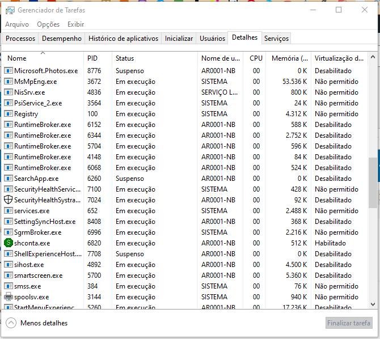Image resolution: width=380 pixels, height=339 pixels.
Task: Sort by the CPU column header
Action: tap(255, 58)
